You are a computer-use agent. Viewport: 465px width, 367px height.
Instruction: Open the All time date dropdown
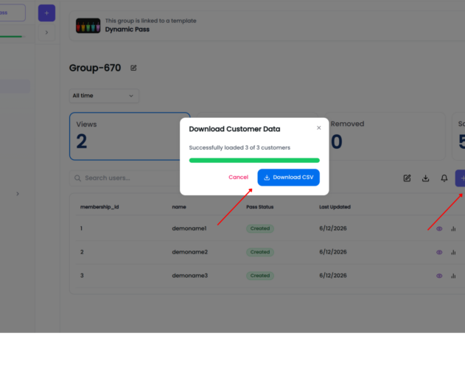click(x=104, y=96)
